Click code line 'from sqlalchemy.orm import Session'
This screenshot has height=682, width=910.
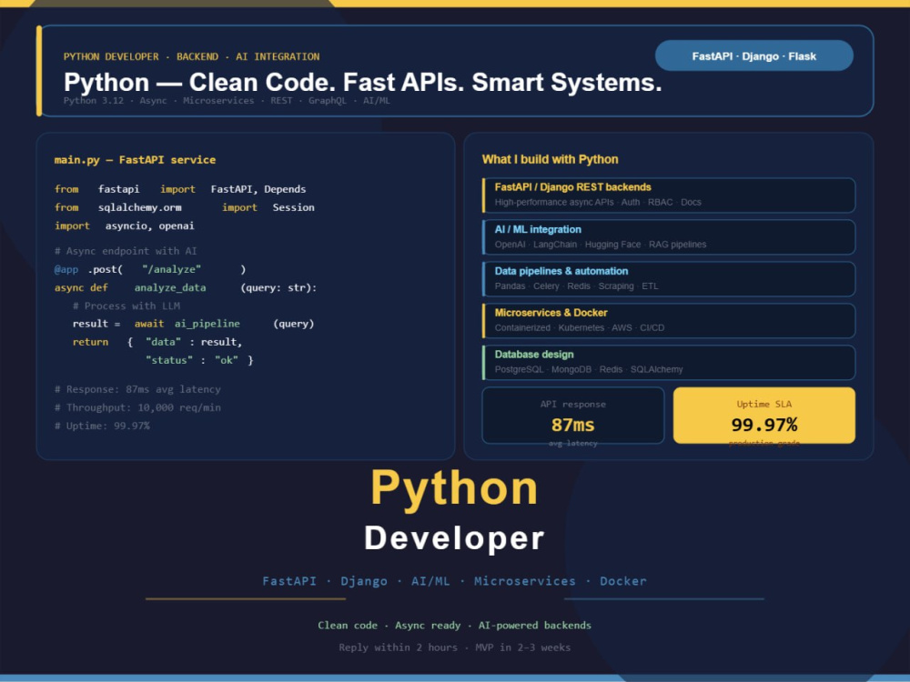pyautogui.click(x=185, y=207)
